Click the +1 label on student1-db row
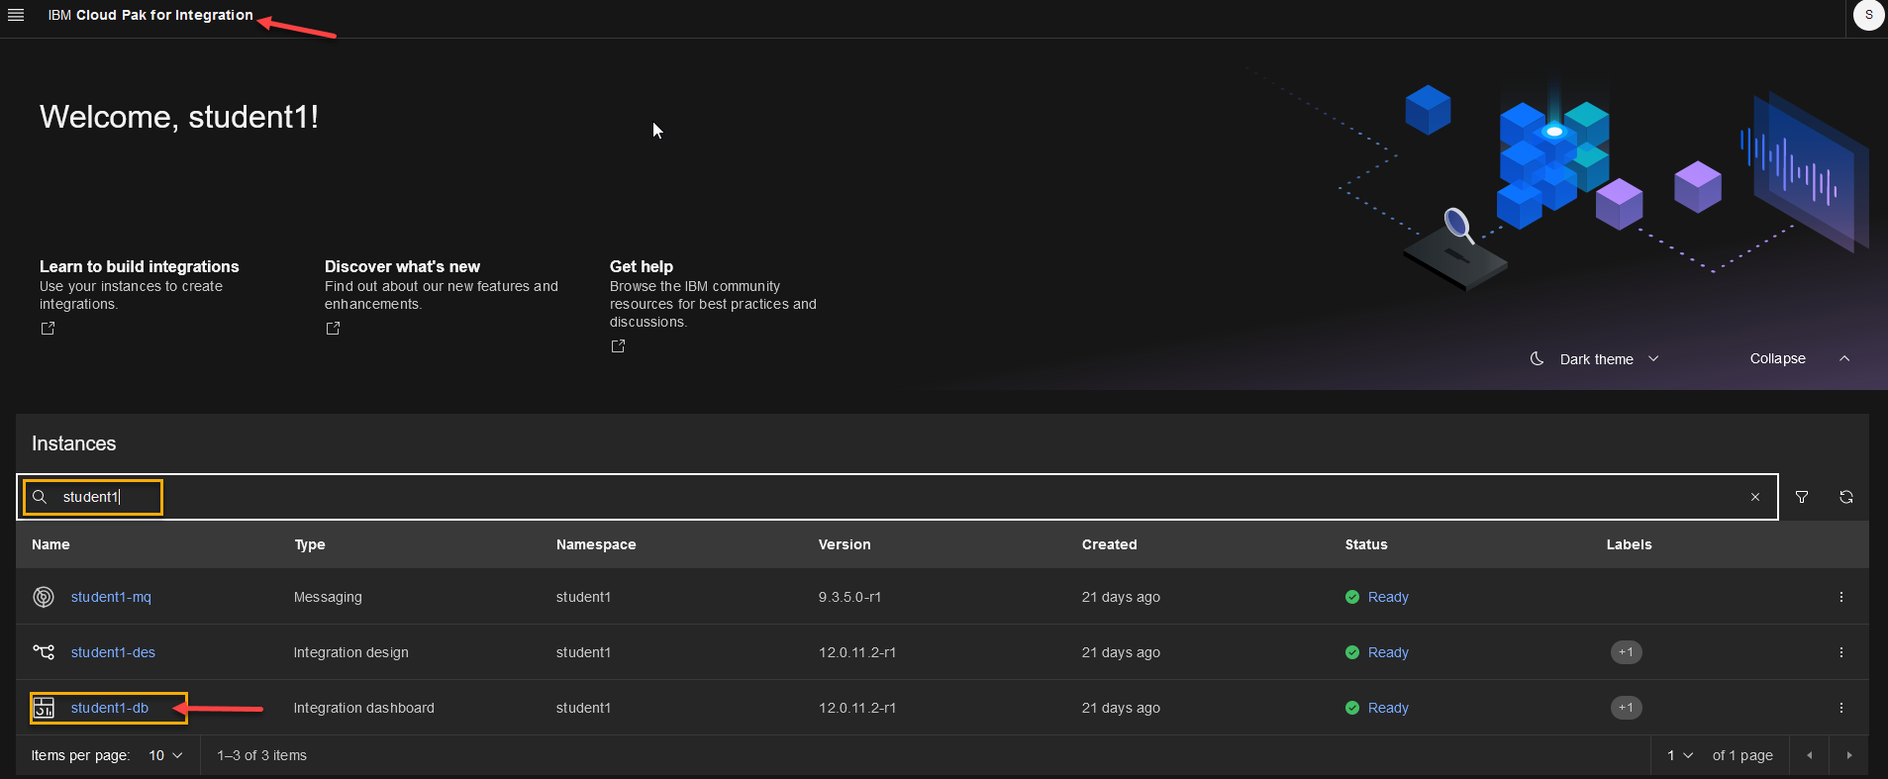 pyautogui.click(x=1626, y=708)
